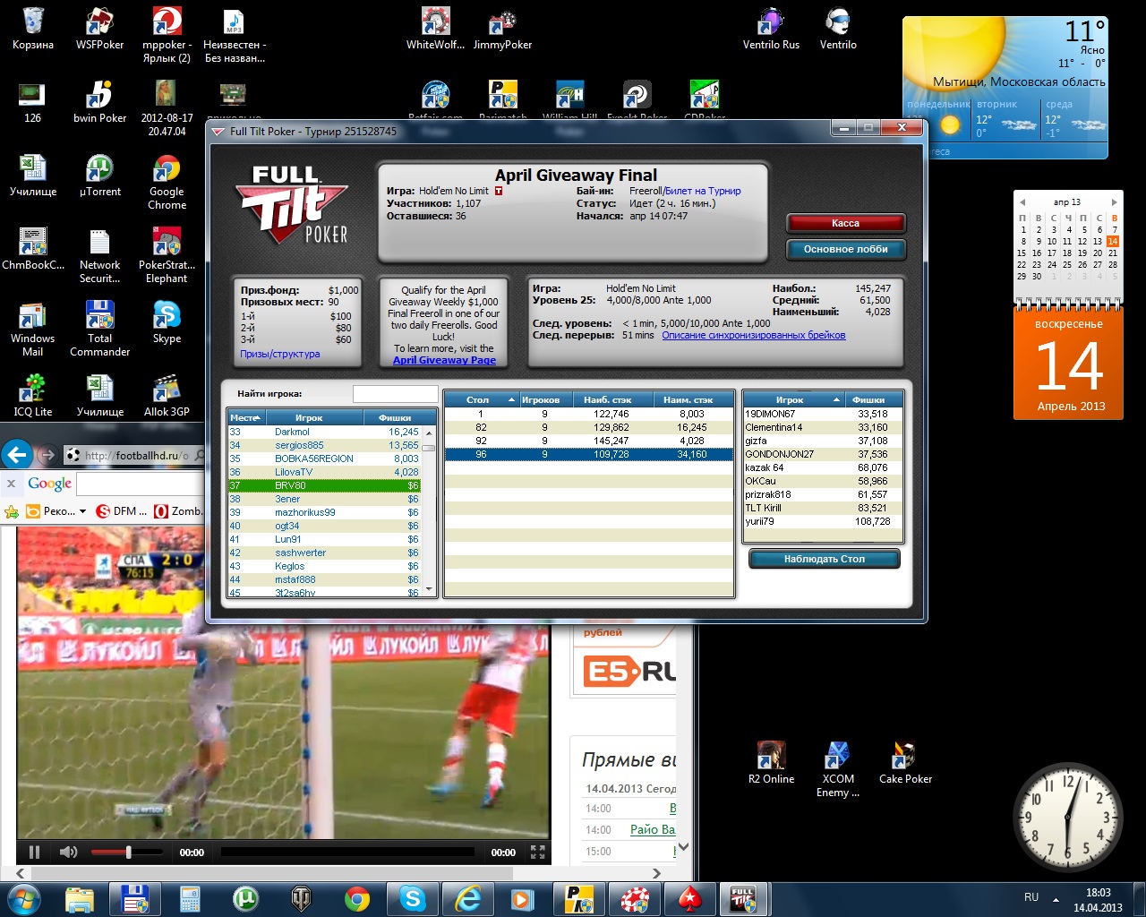1146x917 pixels.
Task: Open the Cake Poker desktop shortcut
Action: 905,763
